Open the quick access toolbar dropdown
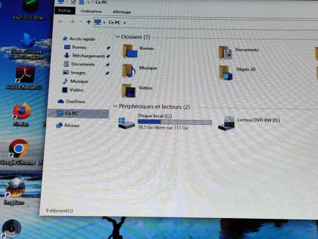Viewport: 318px width, 239px height. [88, 3]
